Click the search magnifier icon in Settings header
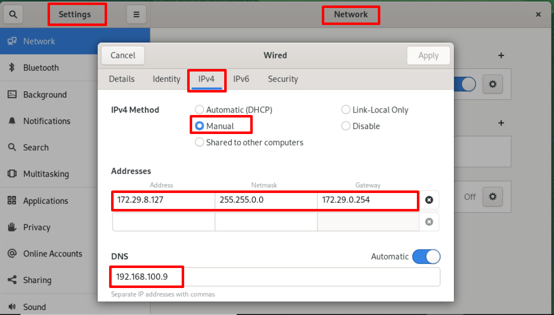The image size is (554, 315). 13,14
